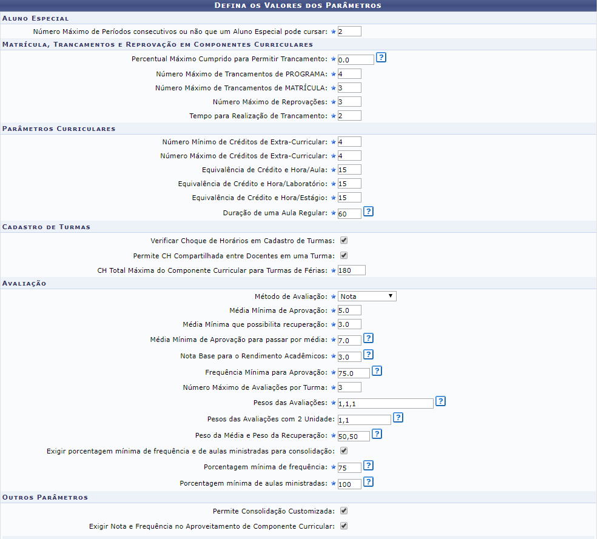Uncheck Exigir porcentagem mínima de frequência checkbox
The height and width of the screenshot is (539, 598).
[x=344, y=450]
